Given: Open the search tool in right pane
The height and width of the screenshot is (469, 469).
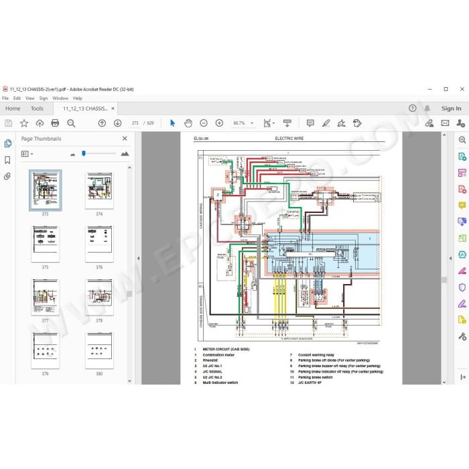Looking at the screenshot, I should (x=462, y=139).
